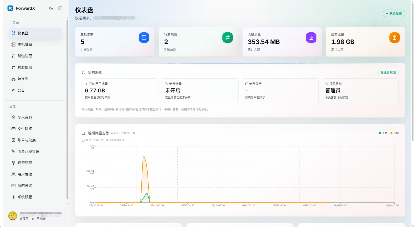Open 转发组 menu entry

[36, 79]
